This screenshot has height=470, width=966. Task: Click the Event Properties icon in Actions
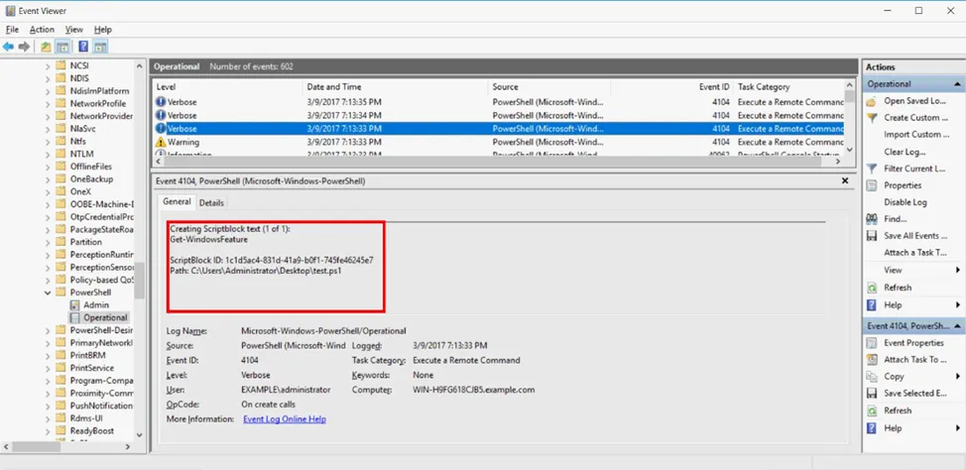[x=871, y=343]
